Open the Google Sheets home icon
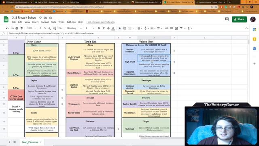This screenshot has width=259, height=146. point(6,19)
